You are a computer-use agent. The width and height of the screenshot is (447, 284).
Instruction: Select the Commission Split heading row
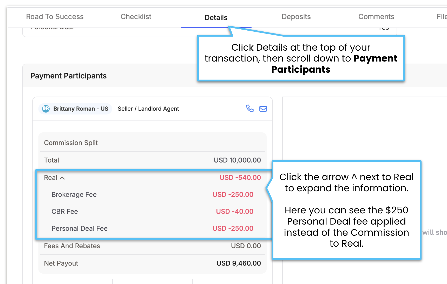[153, 143]
